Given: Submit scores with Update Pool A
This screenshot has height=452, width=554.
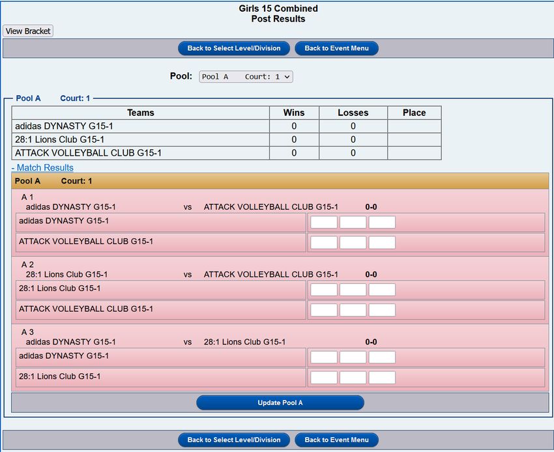Looking at the screenshot, I should (280, 403).
